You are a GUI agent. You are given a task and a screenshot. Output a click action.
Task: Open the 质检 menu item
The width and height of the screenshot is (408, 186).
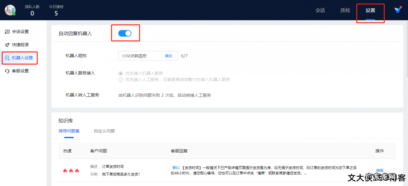tap(345, 10)
